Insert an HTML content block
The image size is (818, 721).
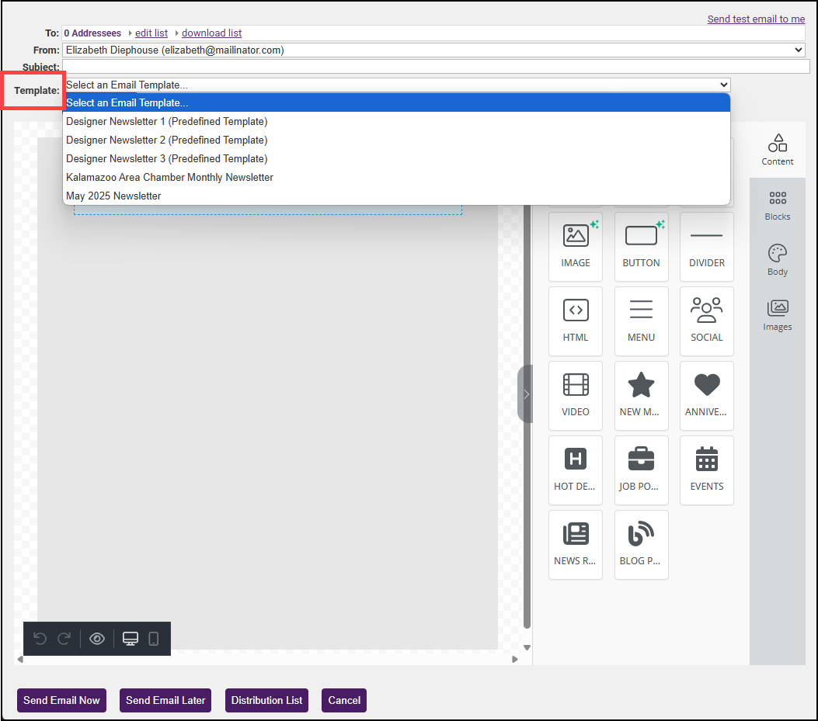tap(575, 321)
